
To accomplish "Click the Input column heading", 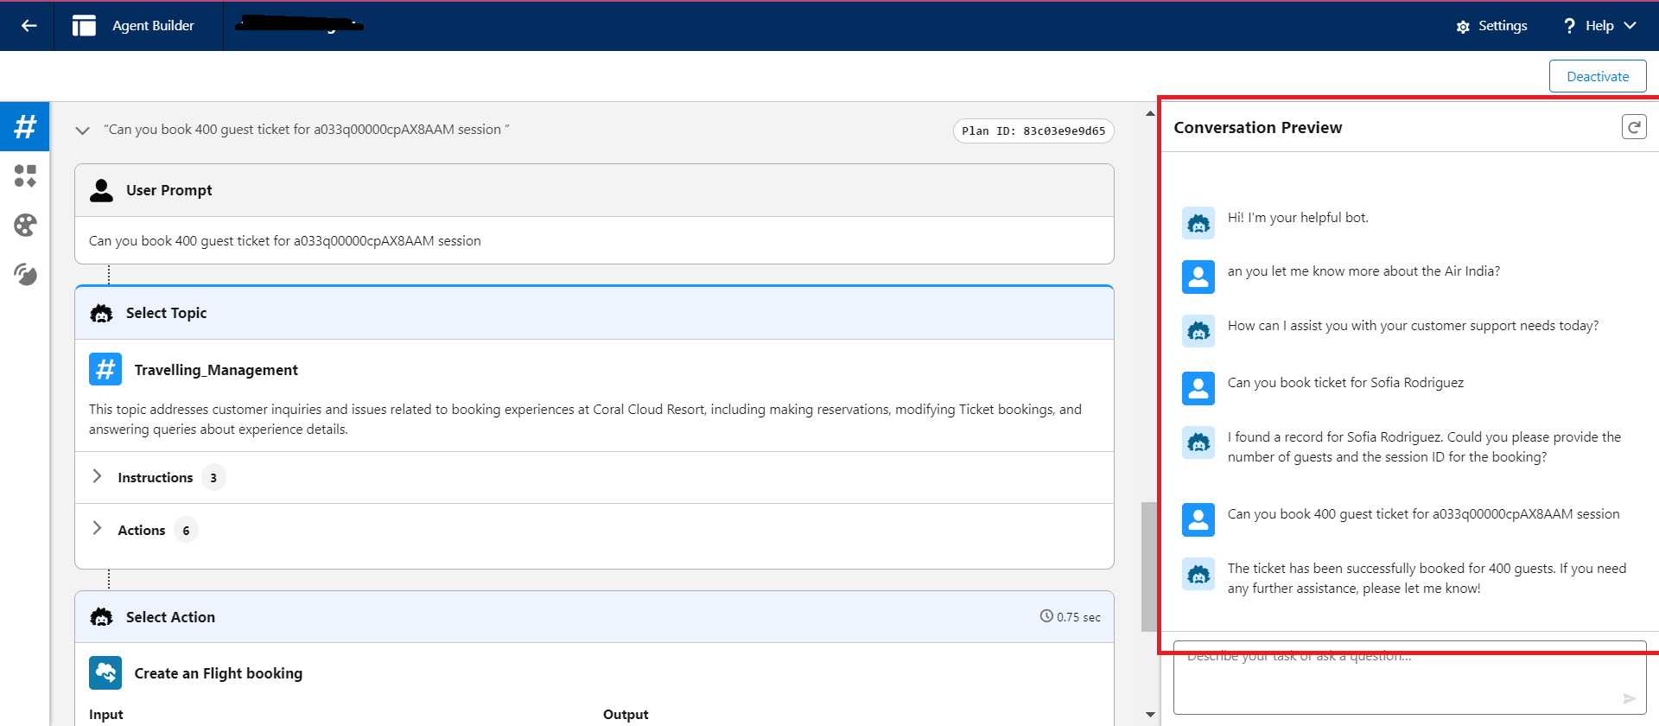I will click(x=106, y=715).
